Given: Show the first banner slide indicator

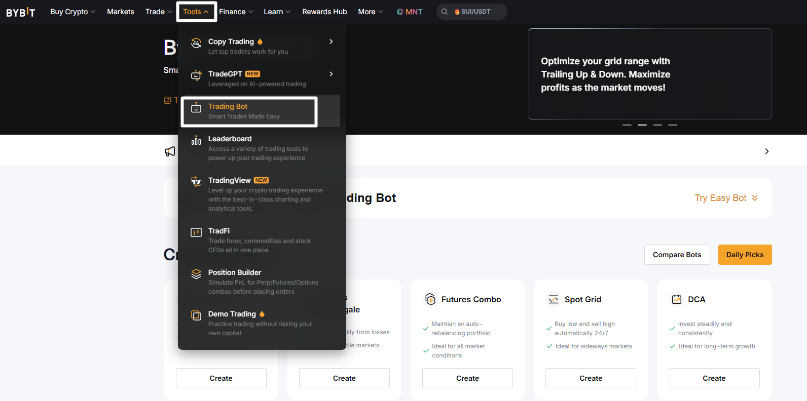Looking at the screenshot, I should [627, 125].
